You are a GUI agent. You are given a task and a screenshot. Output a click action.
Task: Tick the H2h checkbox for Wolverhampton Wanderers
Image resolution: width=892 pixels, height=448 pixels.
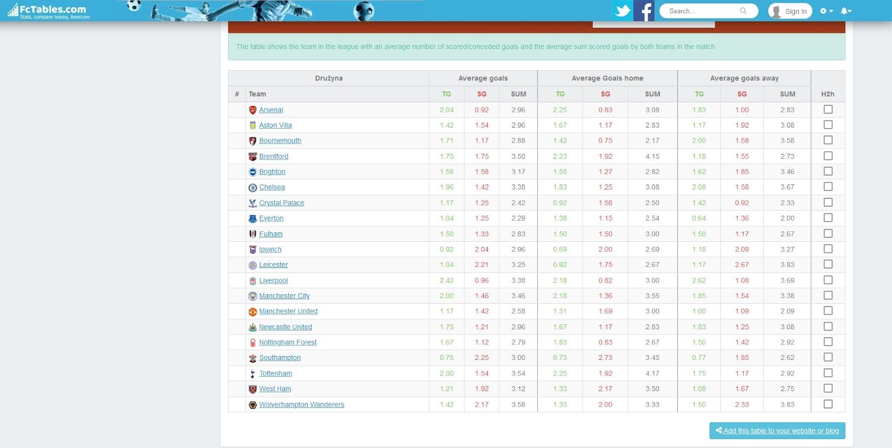[x=828, y=404]
